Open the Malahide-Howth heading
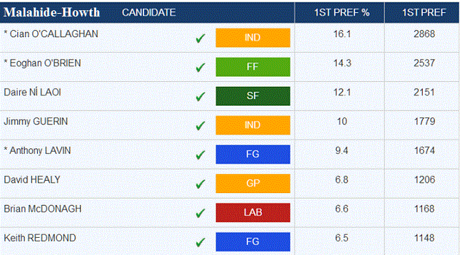Viewport: 460px width, 255px height. tap(51, 12)
